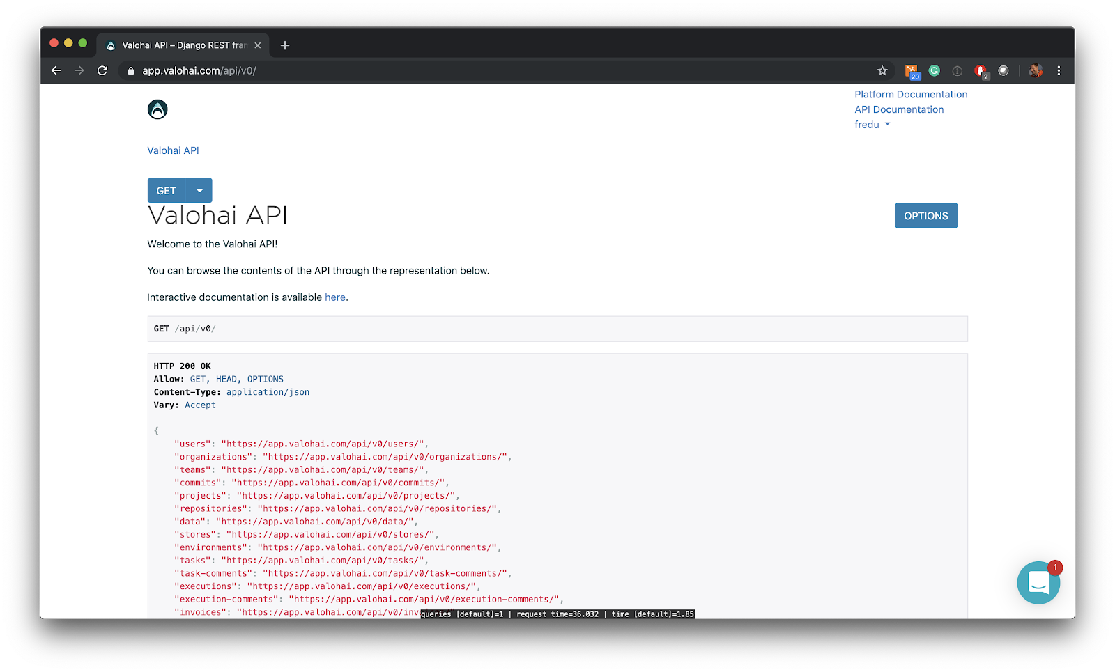The width and height of the screenshot is (1115, 672).
Task: Open the red extension showing badge 2
Action: point(981,71)
